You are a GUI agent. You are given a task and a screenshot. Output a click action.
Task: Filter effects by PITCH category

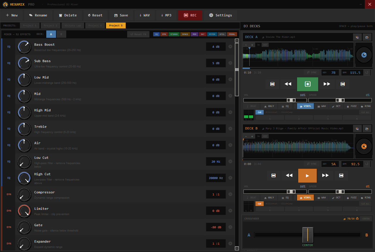(x=212, y=34)
